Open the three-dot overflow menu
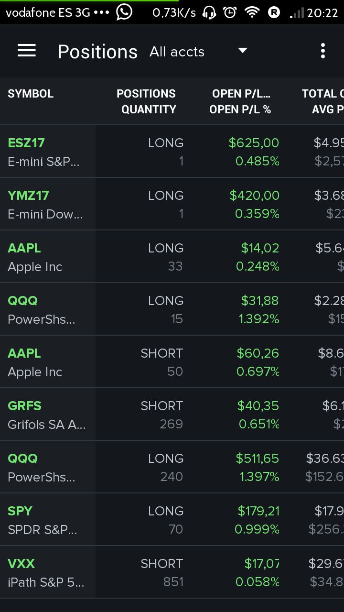The image size is (344, 612). click(x=323, y=51)
